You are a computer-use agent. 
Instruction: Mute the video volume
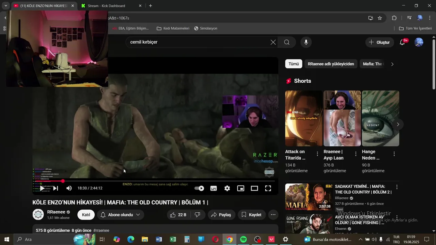pos(69,188)
